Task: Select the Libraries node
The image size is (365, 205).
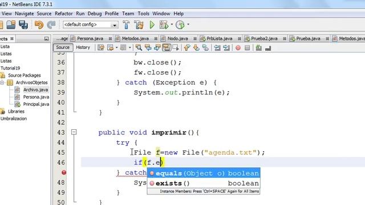Action: (x=16, y=112)
